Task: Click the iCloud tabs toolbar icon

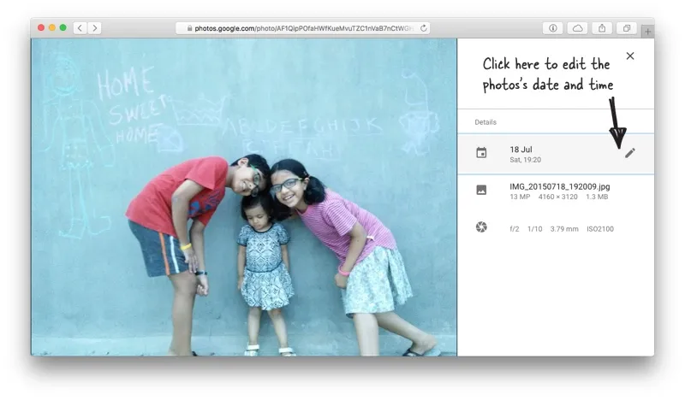Action: pos(577,28)
